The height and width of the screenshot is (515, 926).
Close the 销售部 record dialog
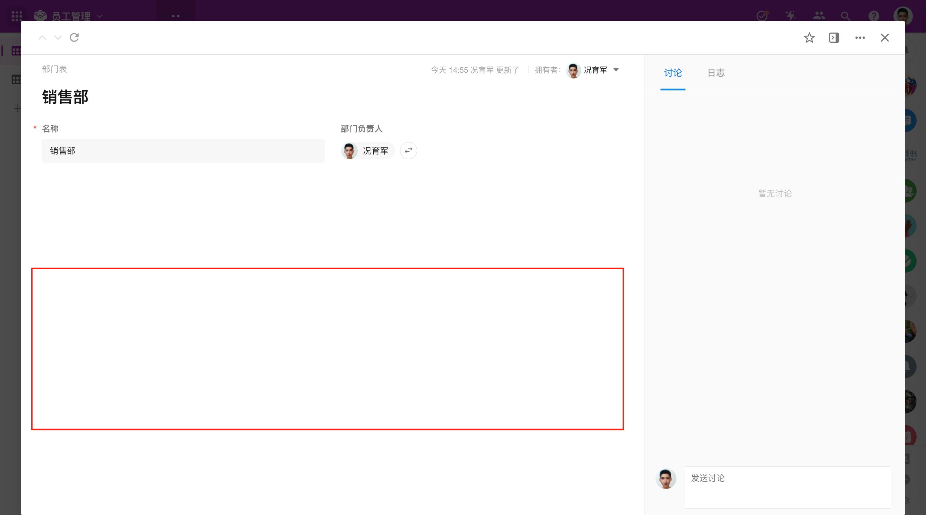point(885,38)
